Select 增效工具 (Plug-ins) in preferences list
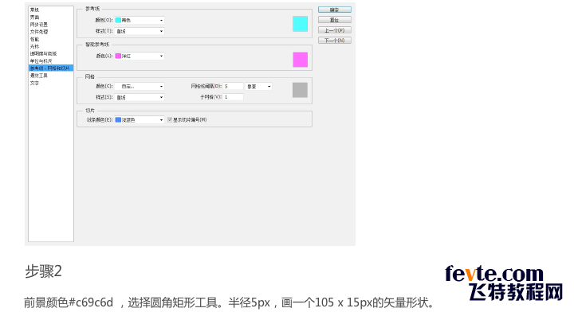Screen dimensions: 574x312 [x=39, y=76]
